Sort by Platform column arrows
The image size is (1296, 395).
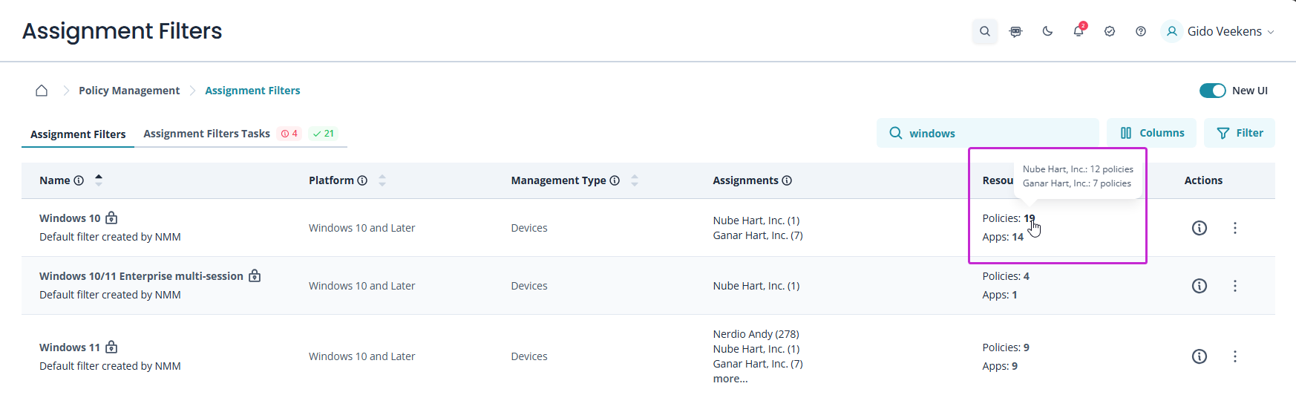coord(382,180)
